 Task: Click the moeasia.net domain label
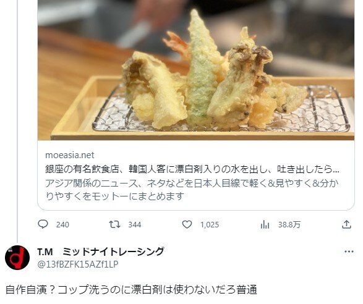(70, 155)
